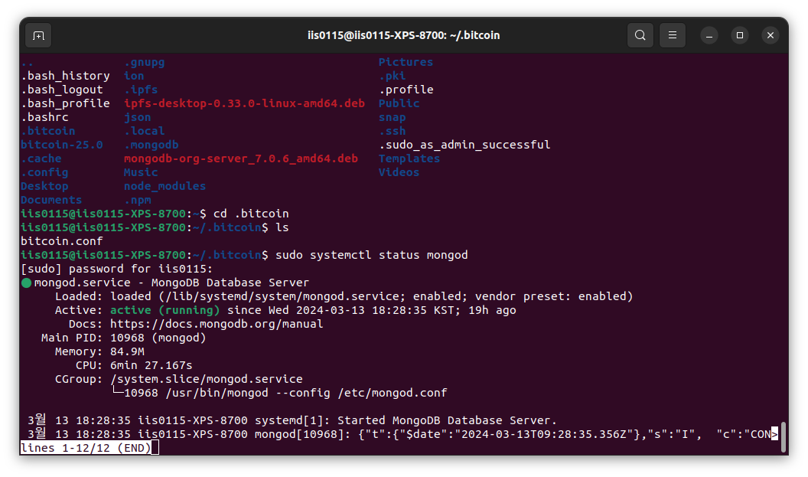Maximize the terminal window

(x=739, y=35)
